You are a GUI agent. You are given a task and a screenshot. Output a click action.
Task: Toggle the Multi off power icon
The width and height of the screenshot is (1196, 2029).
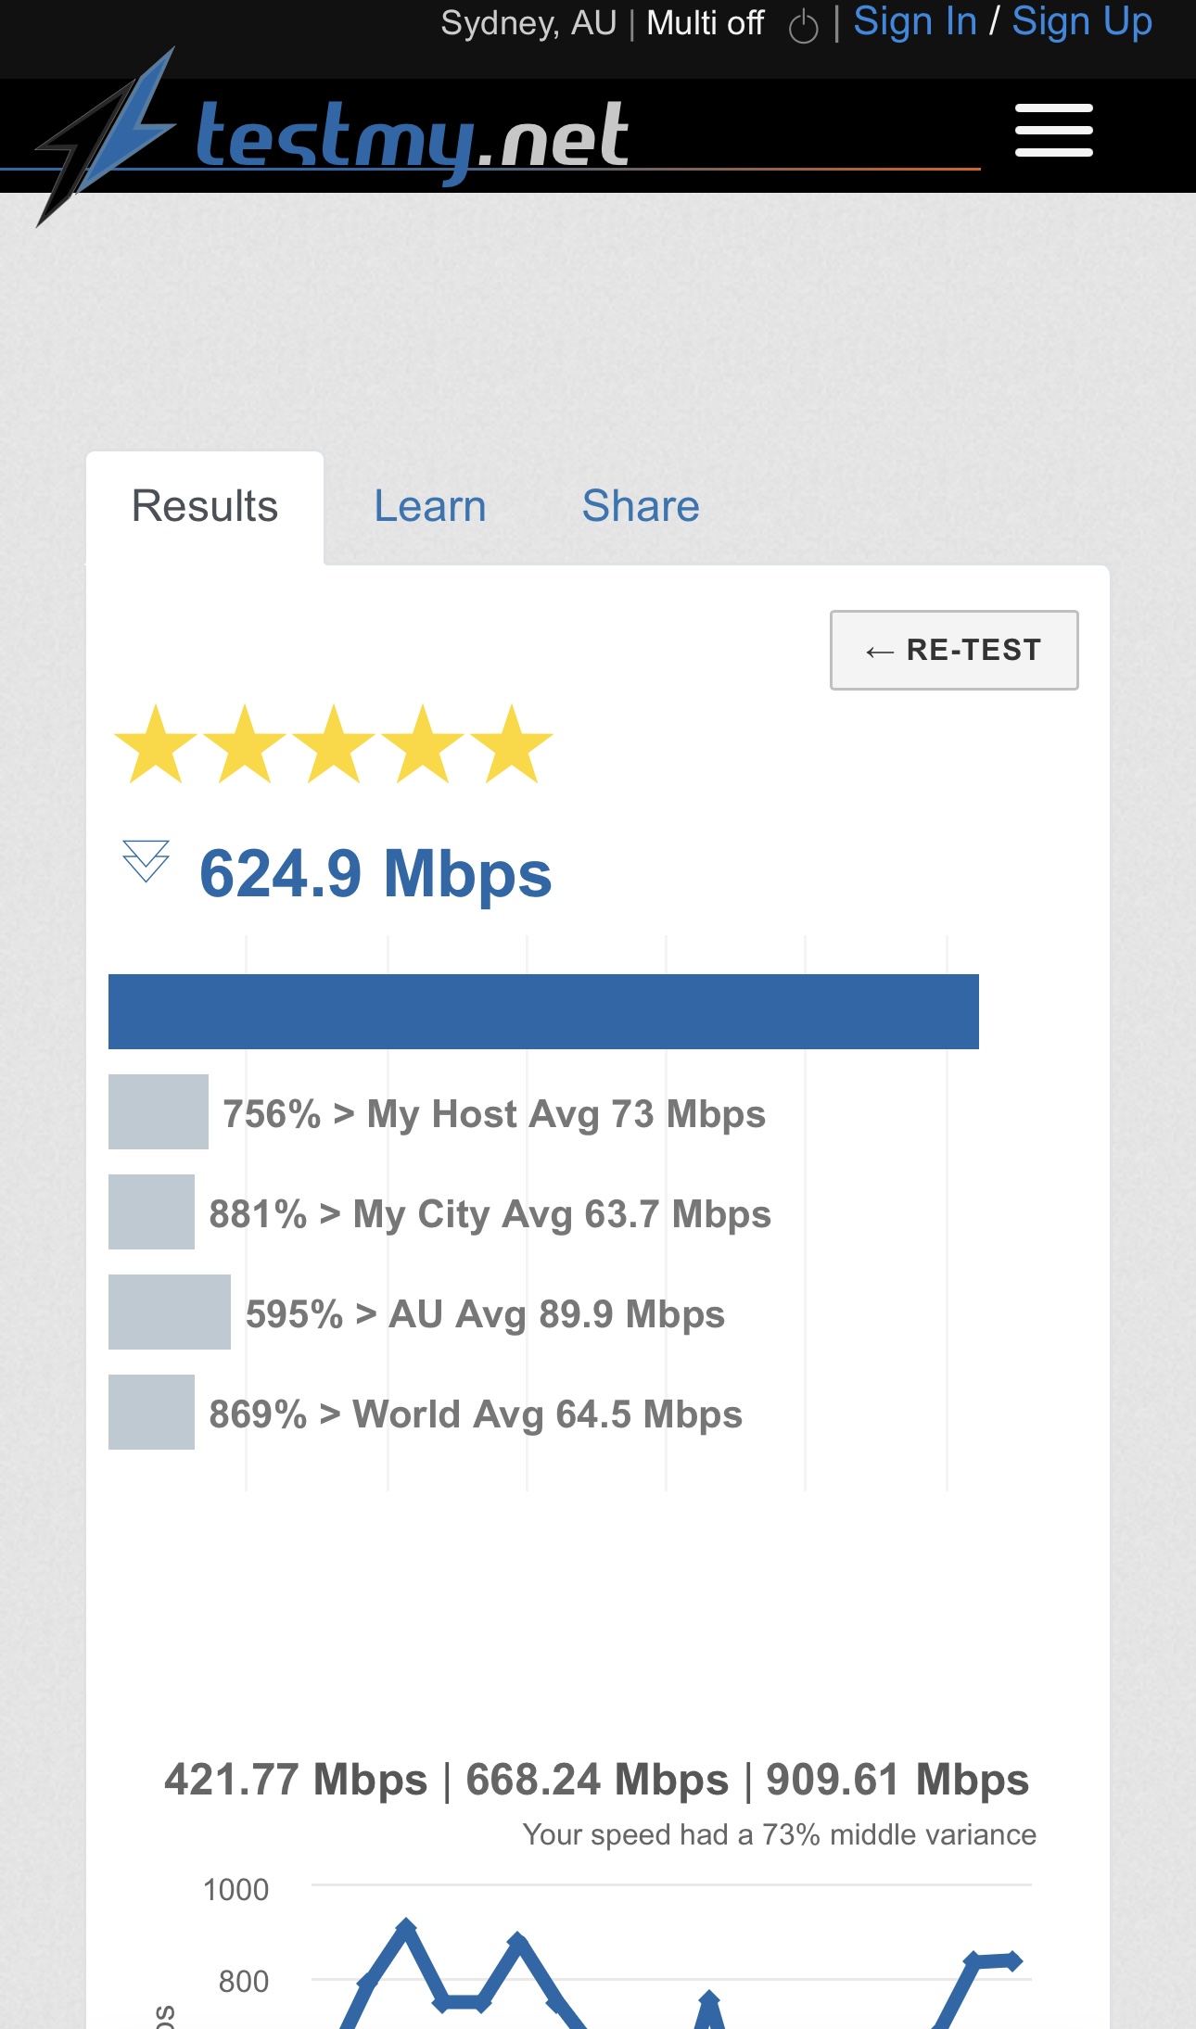click(x=803, y=26)
